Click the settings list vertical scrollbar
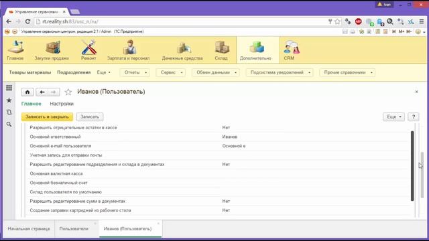429x241 pixels. [412, 166]
